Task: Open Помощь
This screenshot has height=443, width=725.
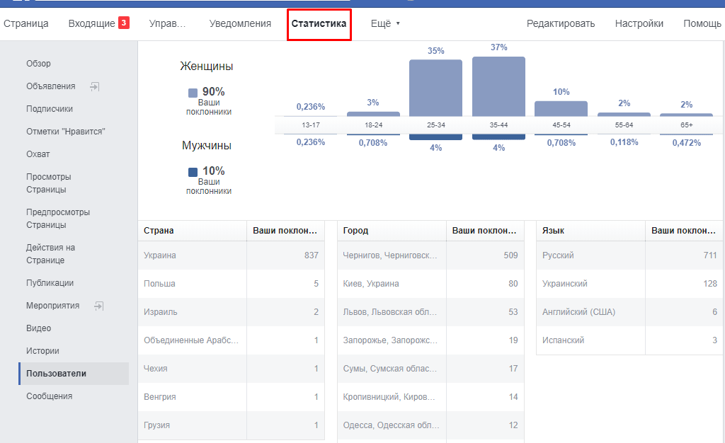Action: point(701,23)
